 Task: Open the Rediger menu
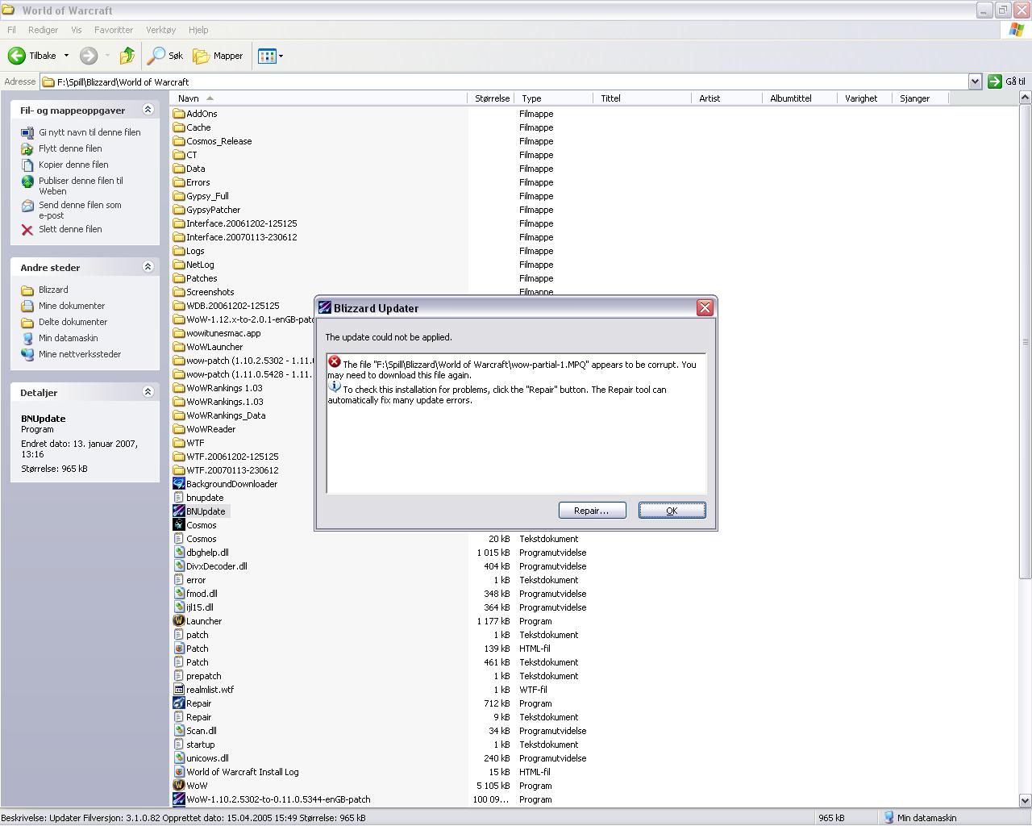(43, 30)
